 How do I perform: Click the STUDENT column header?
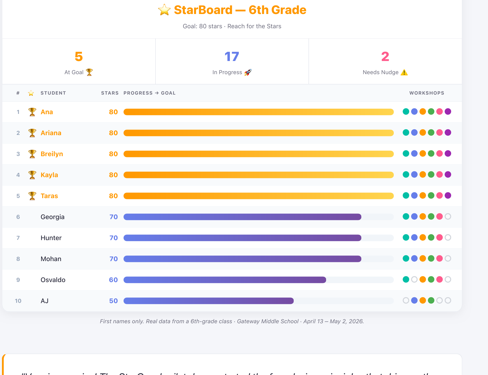(53, 93)
